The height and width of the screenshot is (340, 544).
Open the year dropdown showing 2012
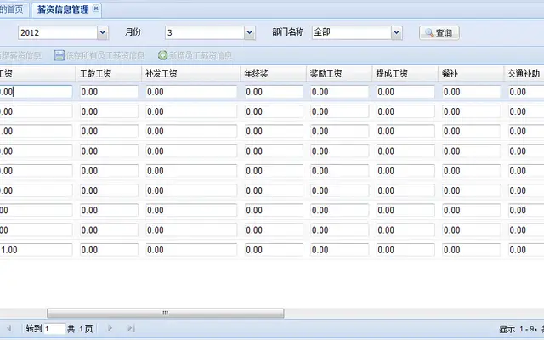point(102,32)
